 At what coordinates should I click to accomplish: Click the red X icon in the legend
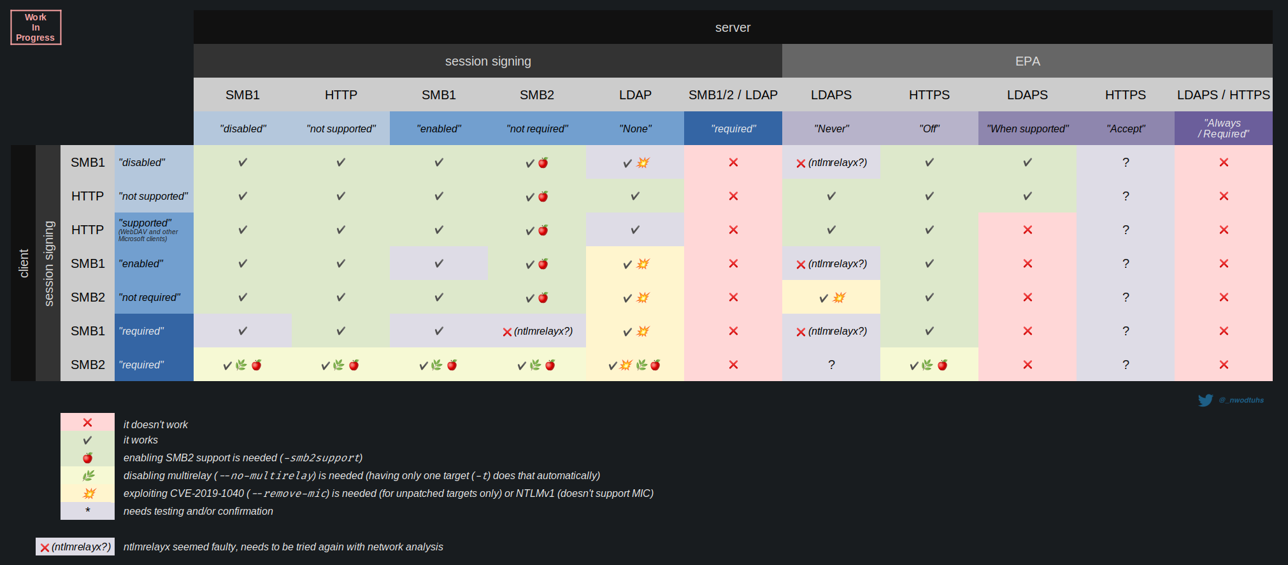click(87, 422)
